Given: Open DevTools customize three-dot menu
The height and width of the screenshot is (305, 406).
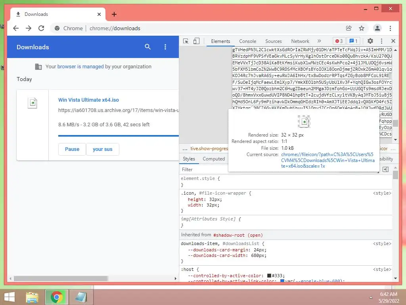Looking at the screenshot, I should click(381, 41).
